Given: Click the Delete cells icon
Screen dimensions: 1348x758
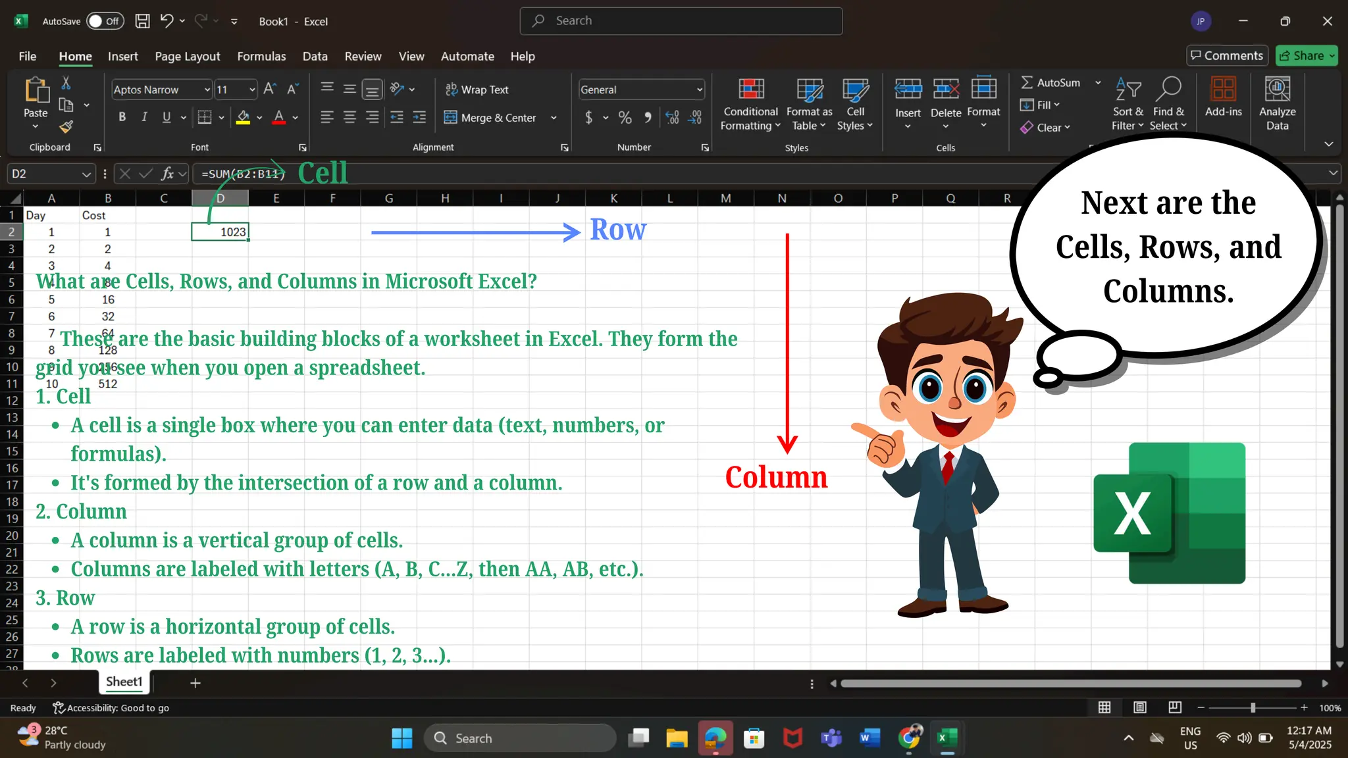Looking at the screenshot, I should click(946, 89).
